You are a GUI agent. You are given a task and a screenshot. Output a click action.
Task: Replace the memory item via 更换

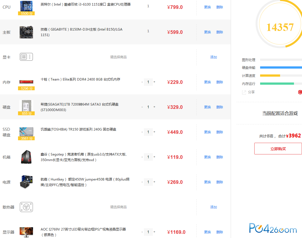click(207, 82)
